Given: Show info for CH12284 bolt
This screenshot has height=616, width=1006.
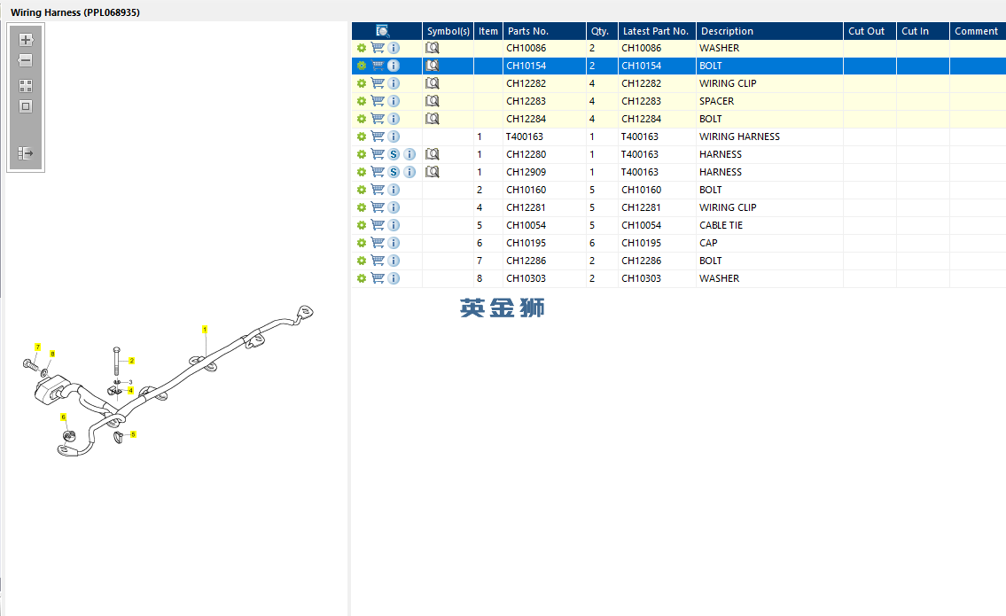Looking at the screenshot, I should pyautogui.click(x=394, y=119).
